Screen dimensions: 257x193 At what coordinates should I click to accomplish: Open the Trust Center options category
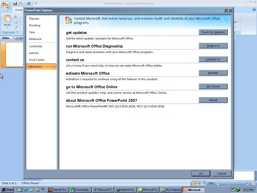click(41, 60)
